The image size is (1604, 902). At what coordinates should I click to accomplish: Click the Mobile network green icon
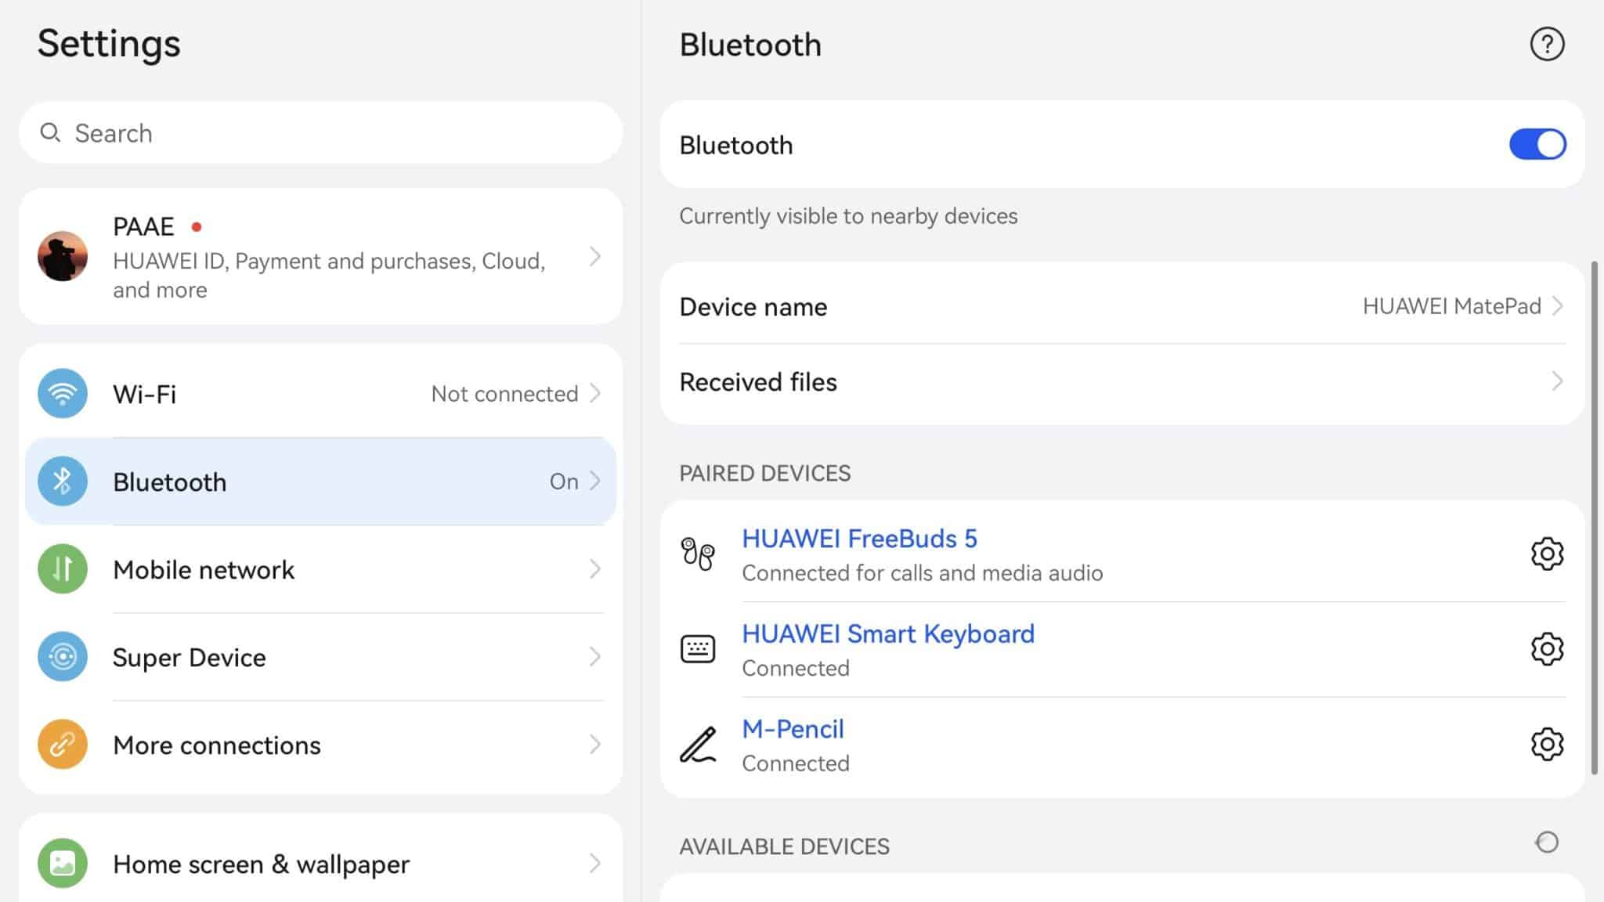pos(63,569)
